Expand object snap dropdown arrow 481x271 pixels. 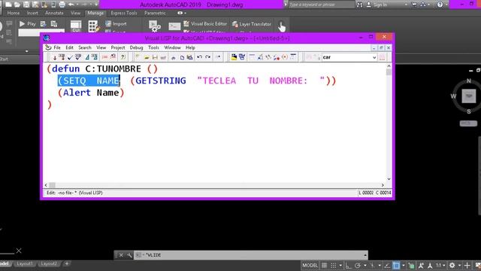(403, 266)
